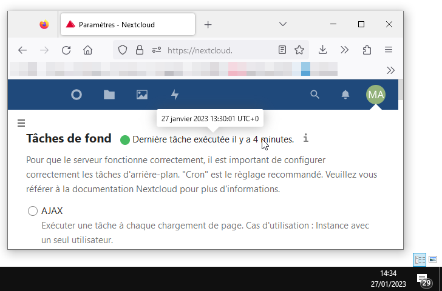This screenshot has height=291, width=442.
Task: Select the AJAX radio option
Action: [33, 211]
